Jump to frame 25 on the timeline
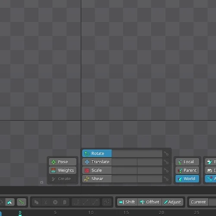The height and width of the screenshot is (216, 216). [197, 213]
